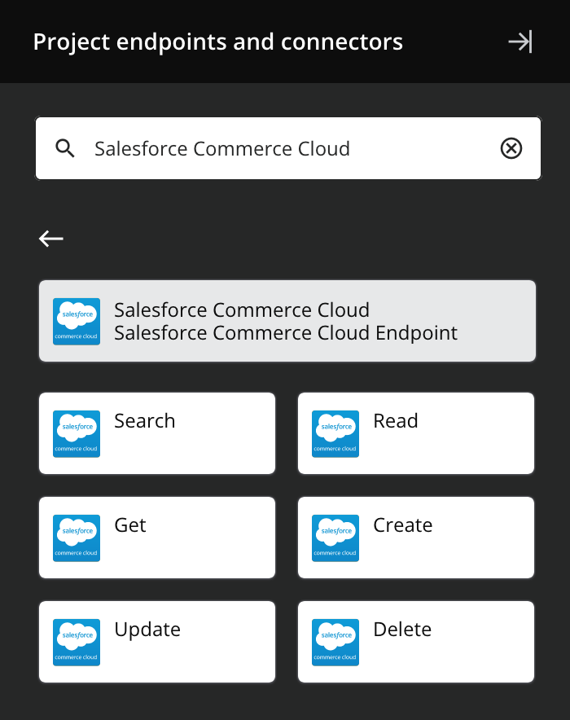Image resolution: width=570 pixels, height=720 pixels.
Task: Go back using the left arrow
Action: coord(50,239)
